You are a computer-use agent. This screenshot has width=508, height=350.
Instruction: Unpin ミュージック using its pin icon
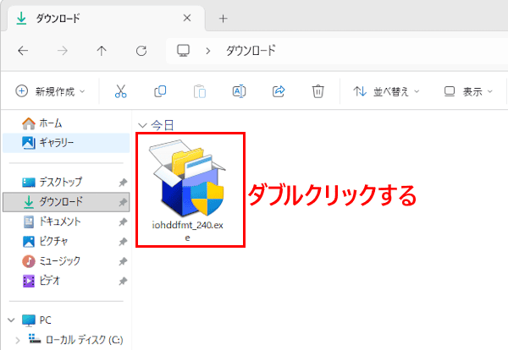pos(123,261)
